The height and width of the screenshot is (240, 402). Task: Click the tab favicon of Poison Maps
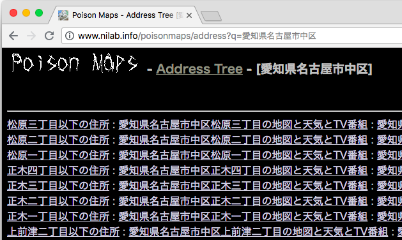click(63, 15)
